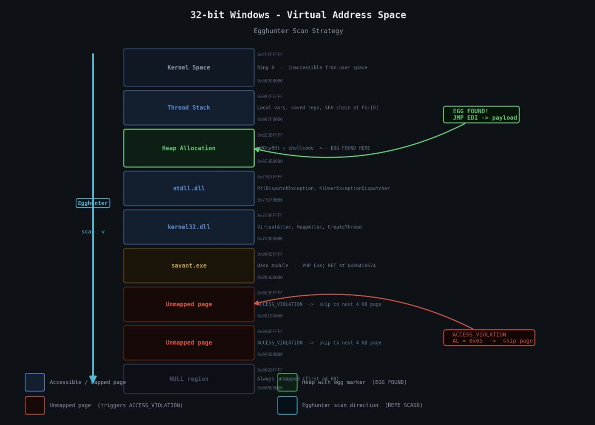Click the subtitle 'Egghunter Scan Strategy'
Screen dimensions: 595x425
pos(298,31)
